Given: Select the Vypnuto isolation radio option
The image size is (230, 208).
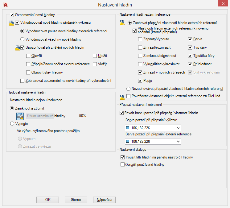Looking at the screenshot, I should click(x=12, y=124).
